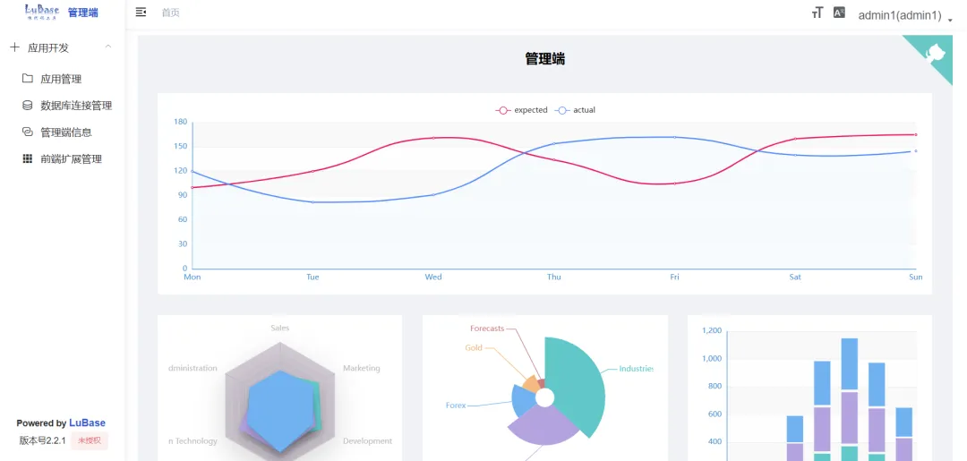Image resolution: width=967 pixels, height=461 pixels.
Task: Click the Sales radar axis label
Action: coord(280,328)
